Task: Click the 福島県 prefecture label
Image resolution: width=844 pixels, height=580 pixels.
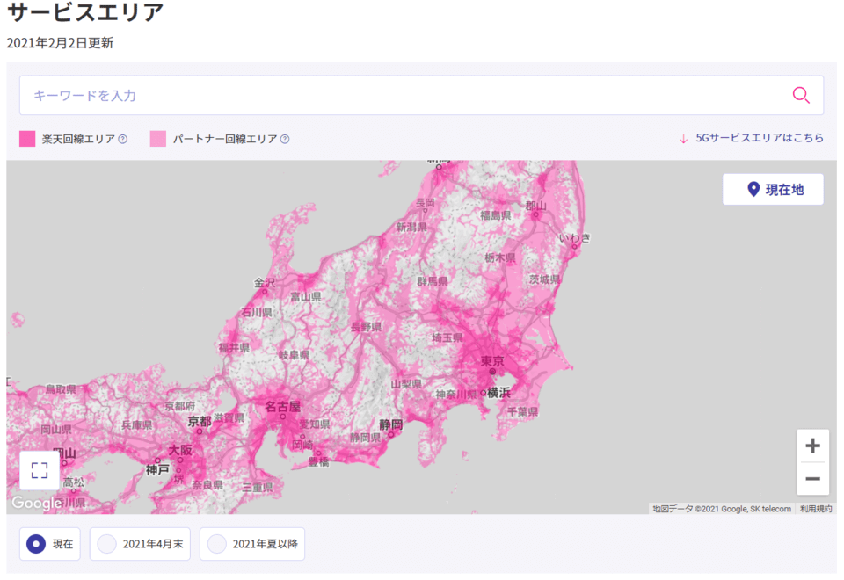Action: (496, 216)
